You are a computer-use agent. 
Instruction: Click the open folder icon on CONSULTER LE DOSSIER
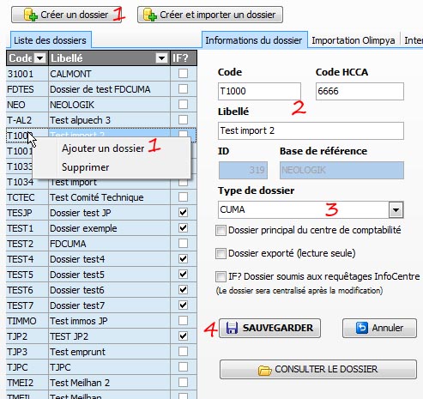[x=265, y=370]
